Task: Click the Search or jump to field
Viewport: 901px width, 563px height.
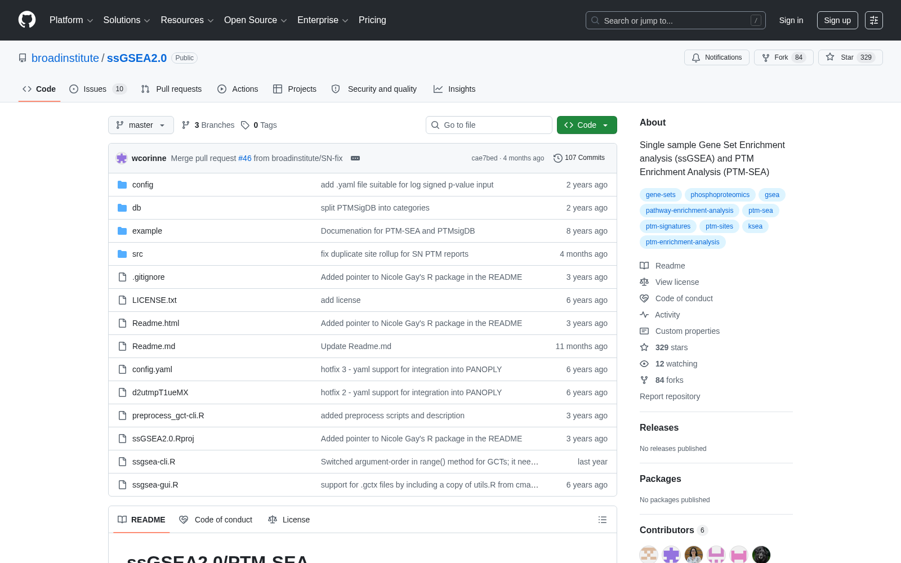Action: point(676,20)
